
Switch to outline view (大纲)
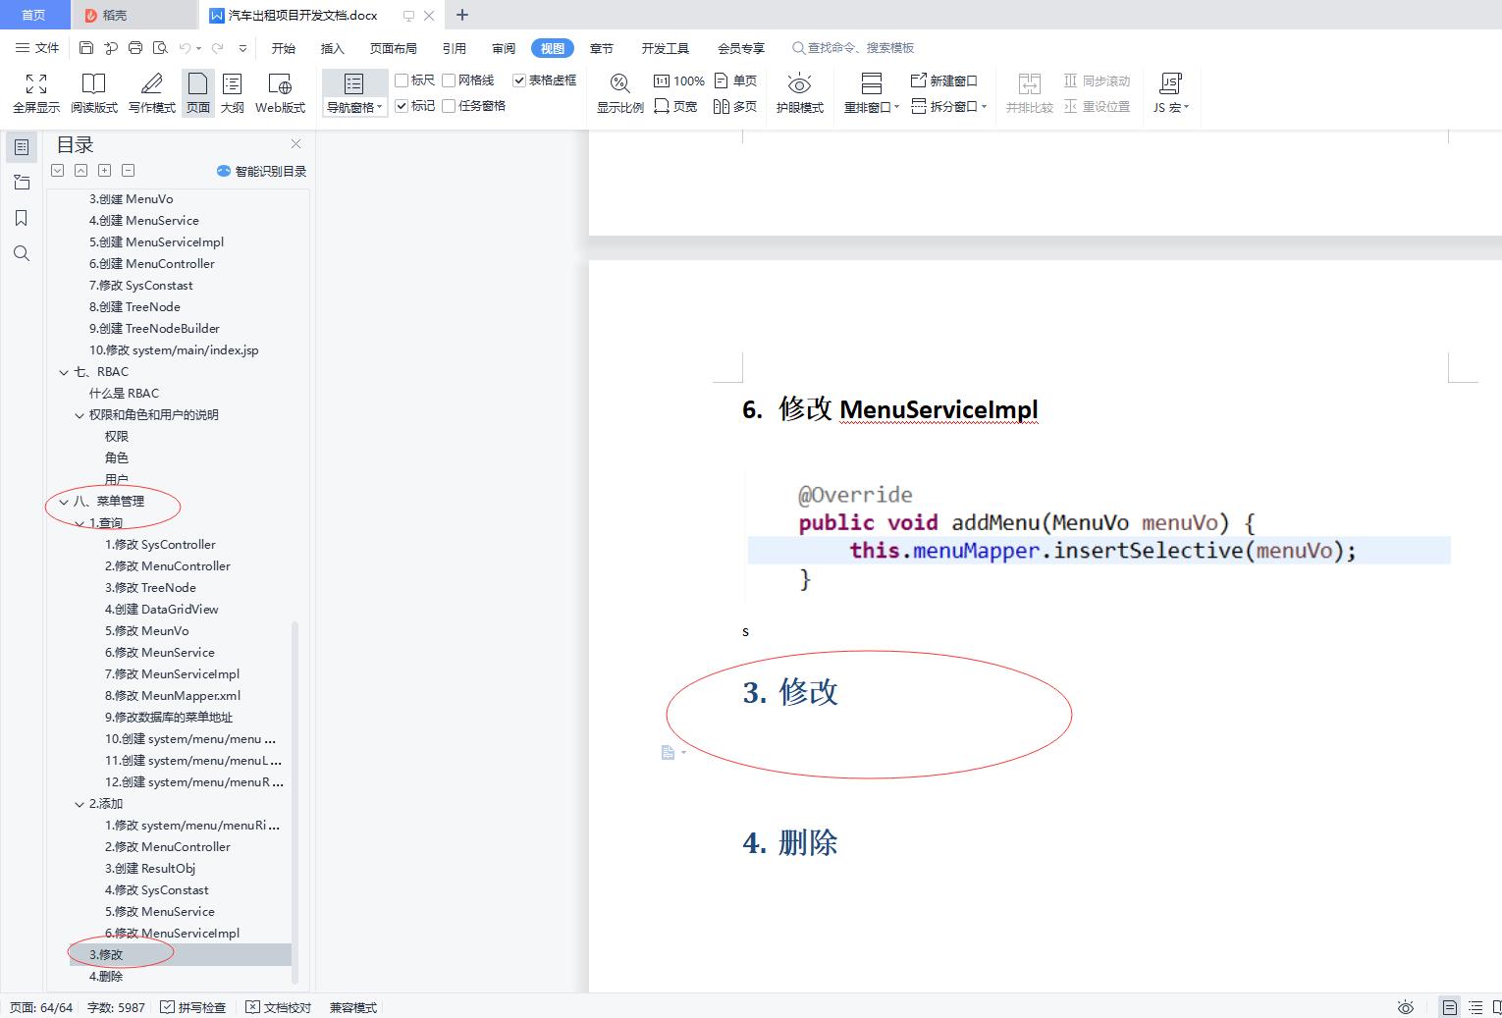tap(233, 93)
